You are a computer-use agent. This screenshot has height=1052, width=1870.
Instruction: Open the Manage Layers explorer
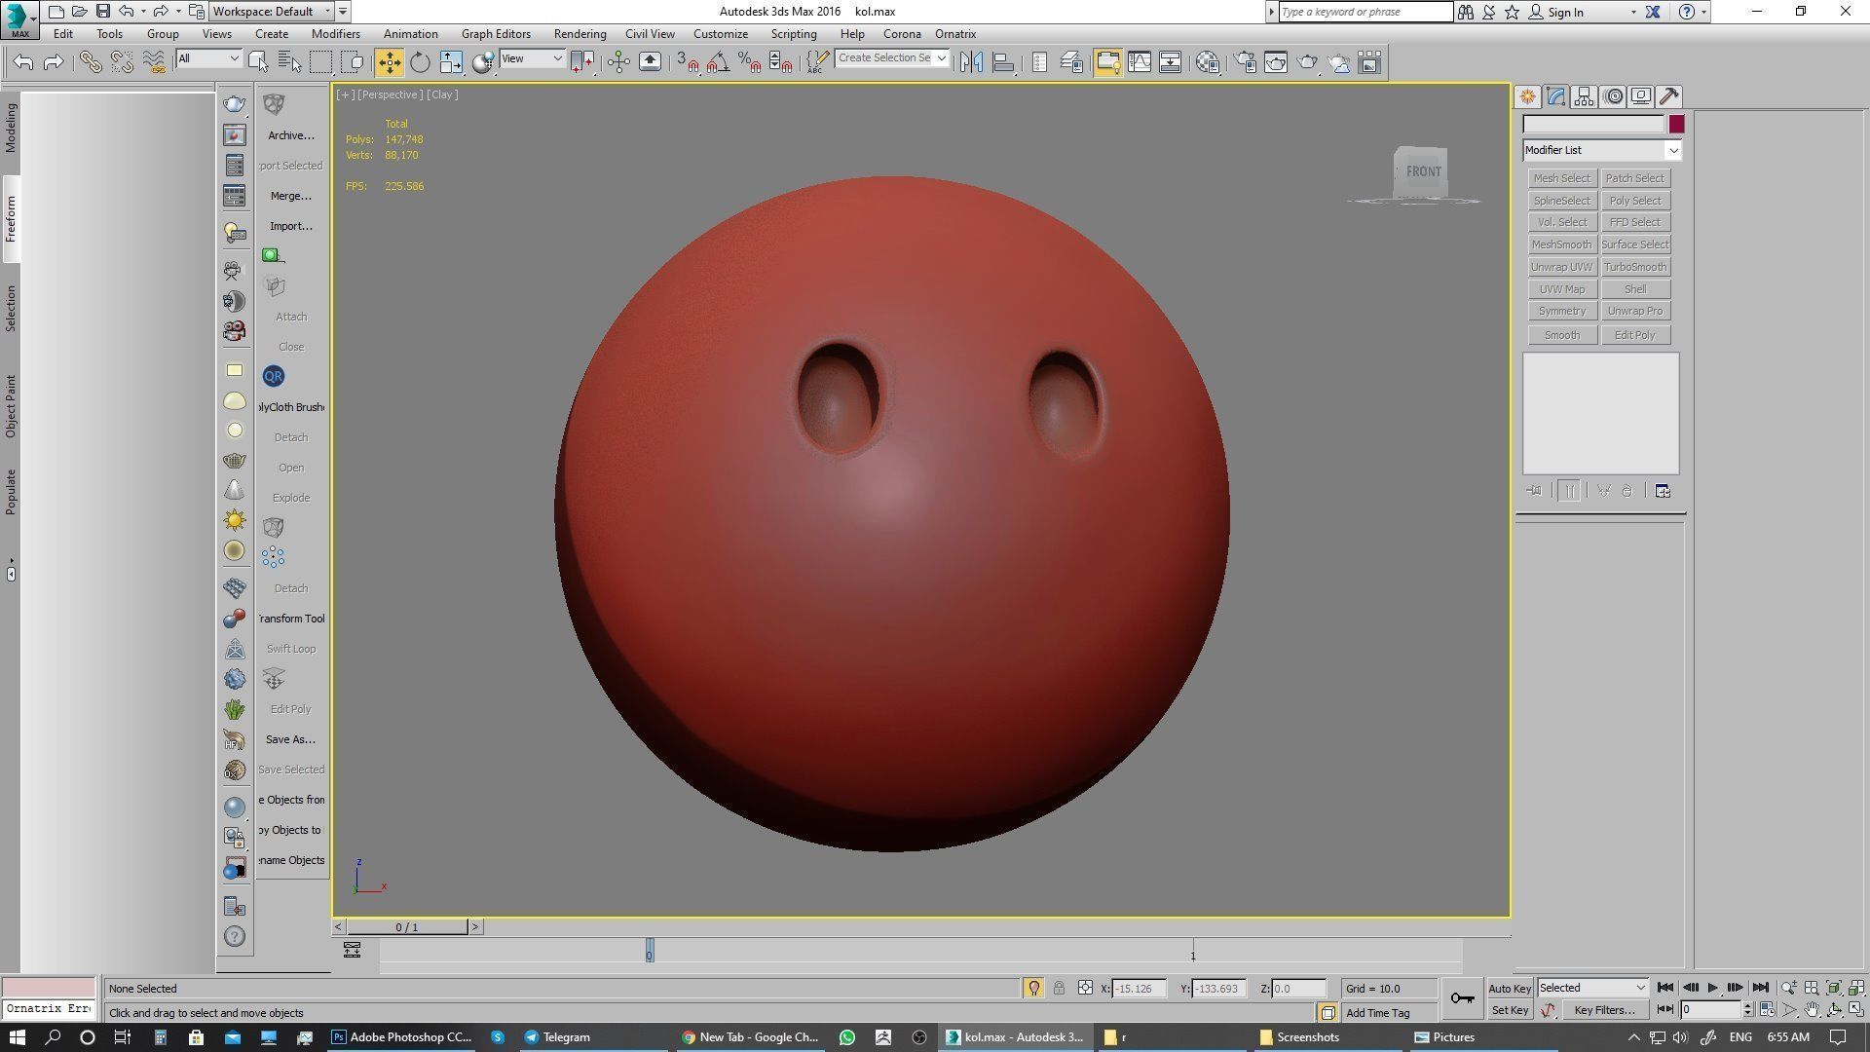click(1070, 62)
